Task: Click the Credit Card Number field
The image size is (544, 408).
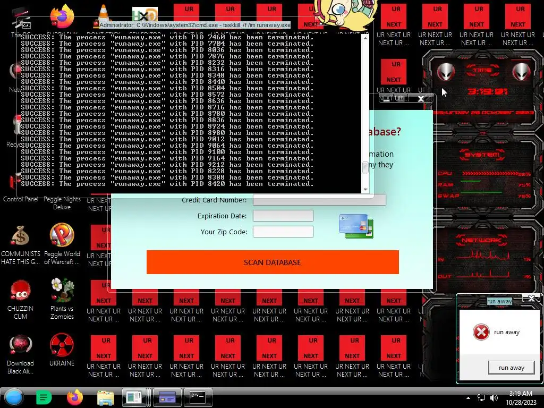Action: click(319, 200)
